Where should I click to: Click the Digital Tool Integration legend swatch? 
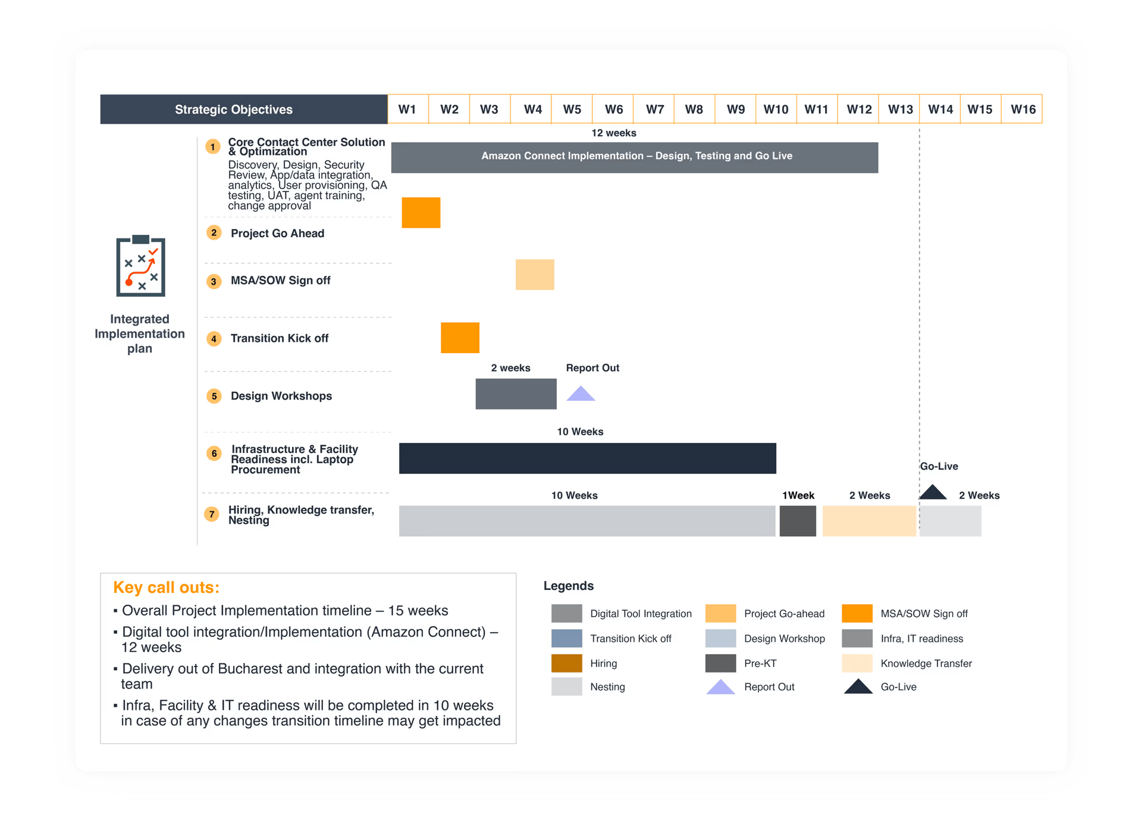click(567, 613)
